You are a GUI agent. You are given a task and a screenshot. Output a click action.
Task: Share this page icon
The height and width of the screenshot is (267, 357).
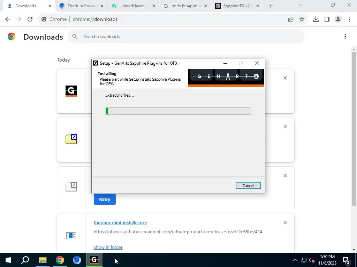[291, 19]
